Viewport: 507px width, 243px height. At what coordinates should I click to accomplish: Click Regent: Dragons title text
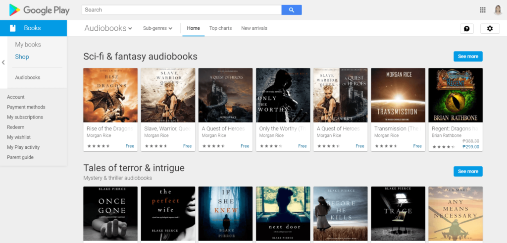click(x=456, y=128)
